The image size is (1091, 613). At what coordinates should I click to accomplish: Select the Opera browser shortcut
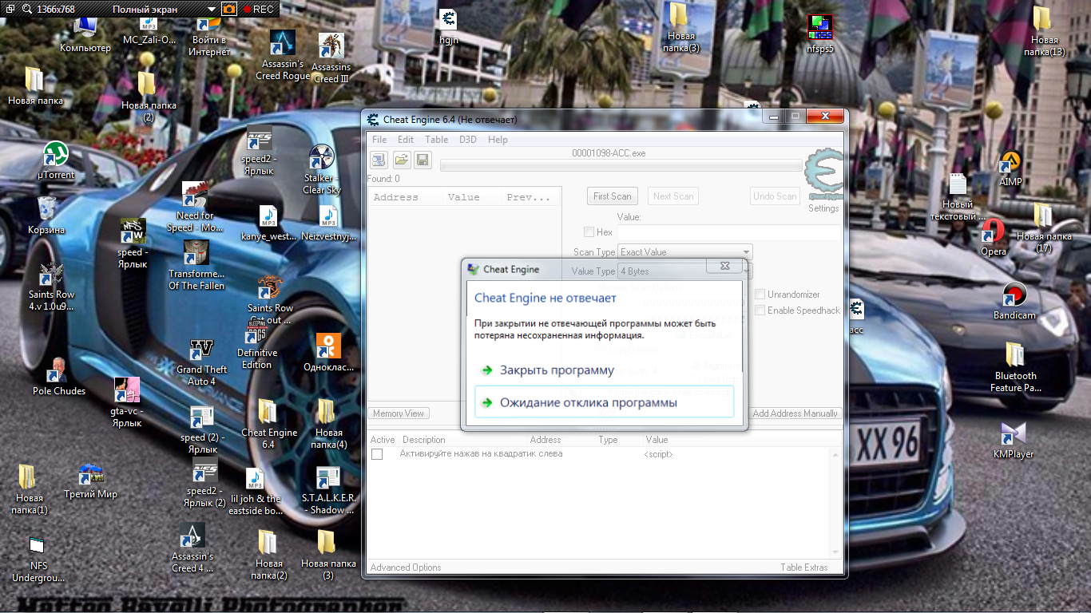(994, 238)
